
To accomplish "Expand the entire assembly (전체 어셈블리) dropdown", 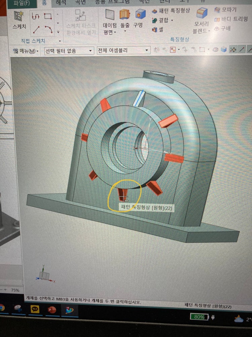I will click(x=123, y=50).
